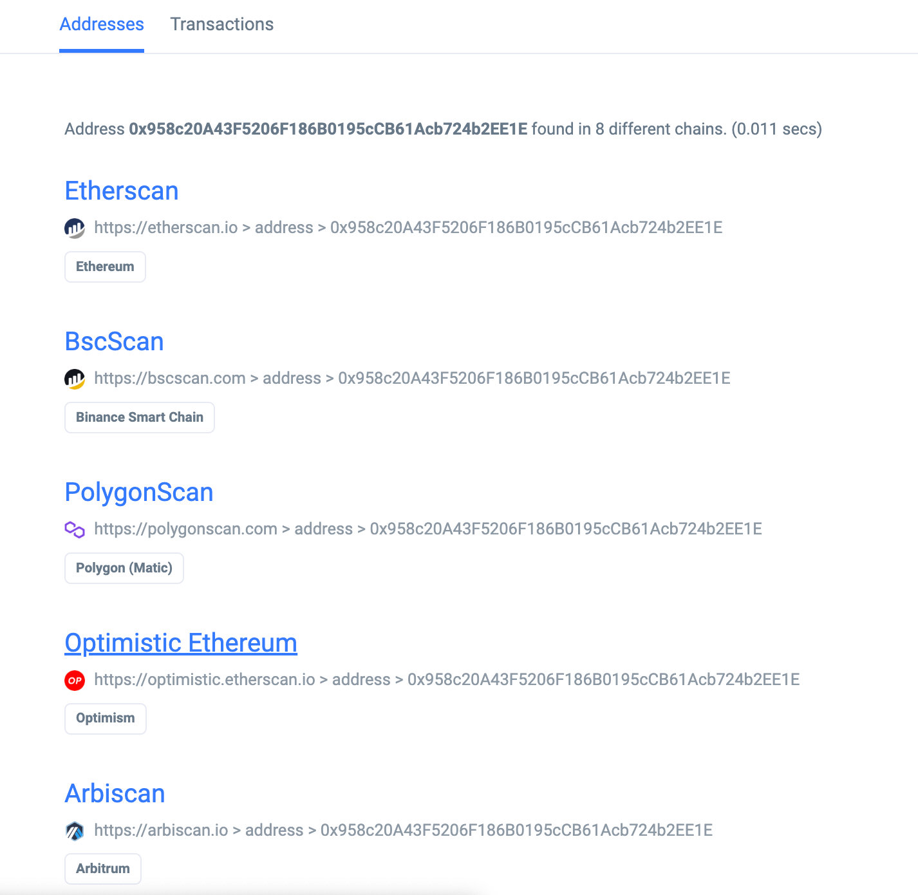This screenshot has width=918, height=895.
Task: Click the Arbiscan logo icon
Action: click(x=75, y=831)
